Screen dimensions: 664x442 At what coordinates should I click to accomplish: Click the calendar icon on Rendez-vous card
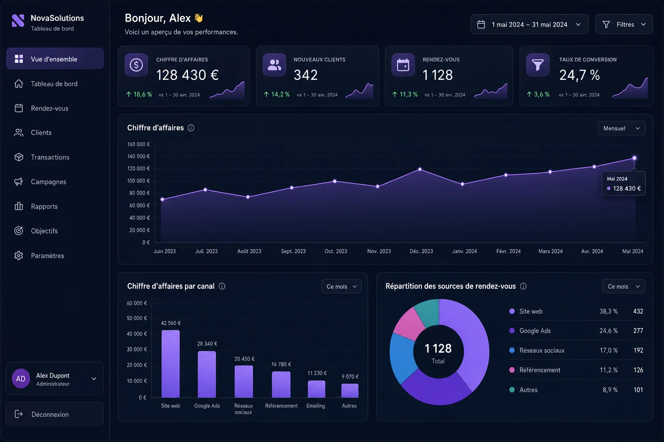403,65
